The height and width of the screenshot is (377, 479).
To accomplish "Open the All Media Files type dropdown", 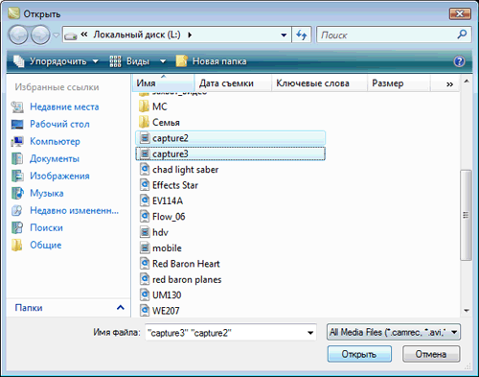I will [394, 332].
